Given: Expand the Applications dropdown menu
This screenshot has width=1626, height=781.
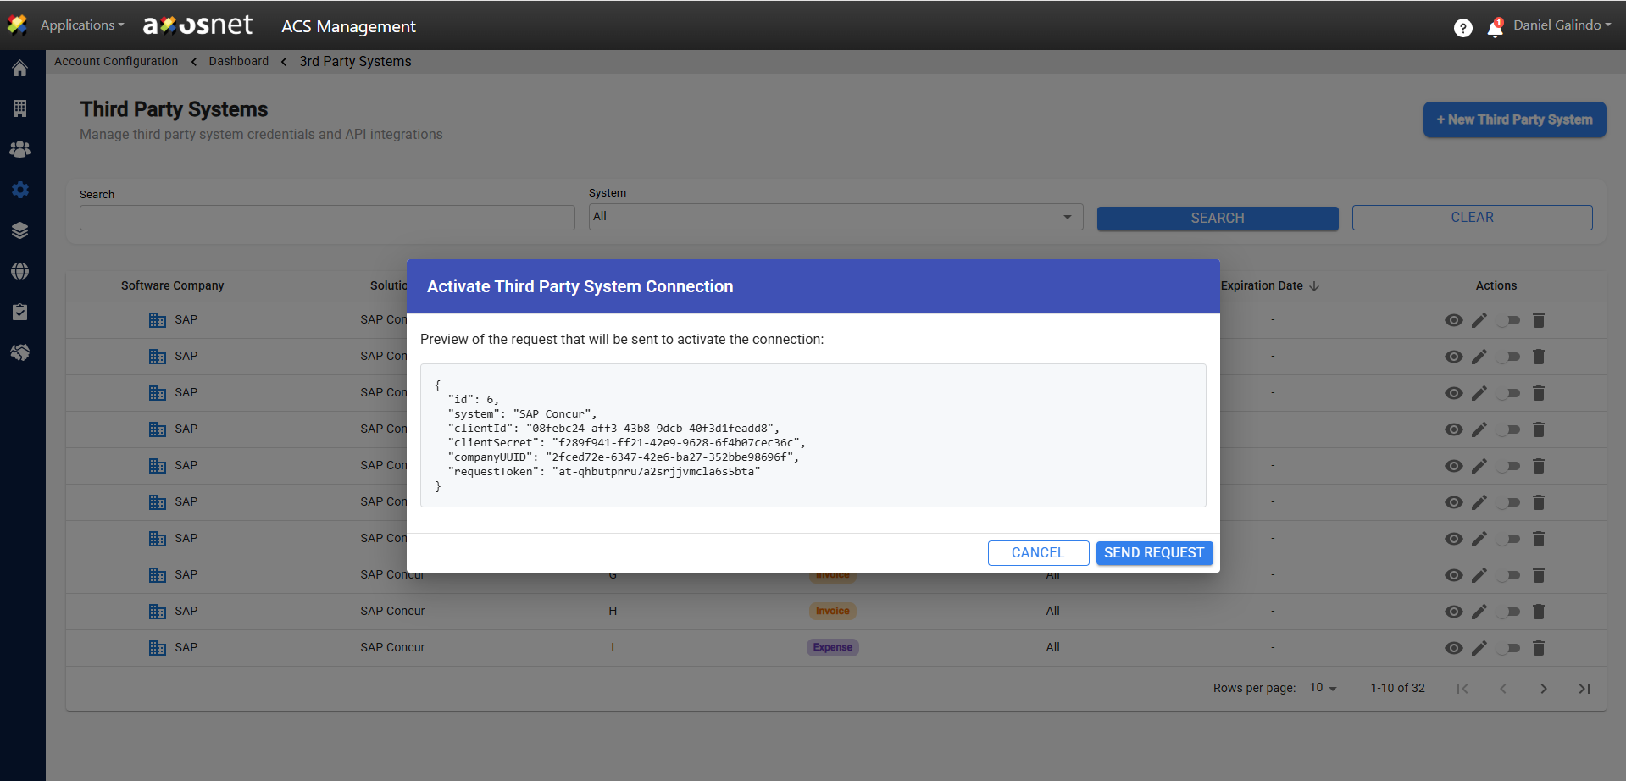Looking at the screenshot, I should (82, 25).
